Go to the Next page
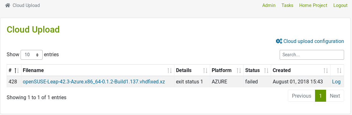The height and width of the screenshot is (115, 352). 335,96
